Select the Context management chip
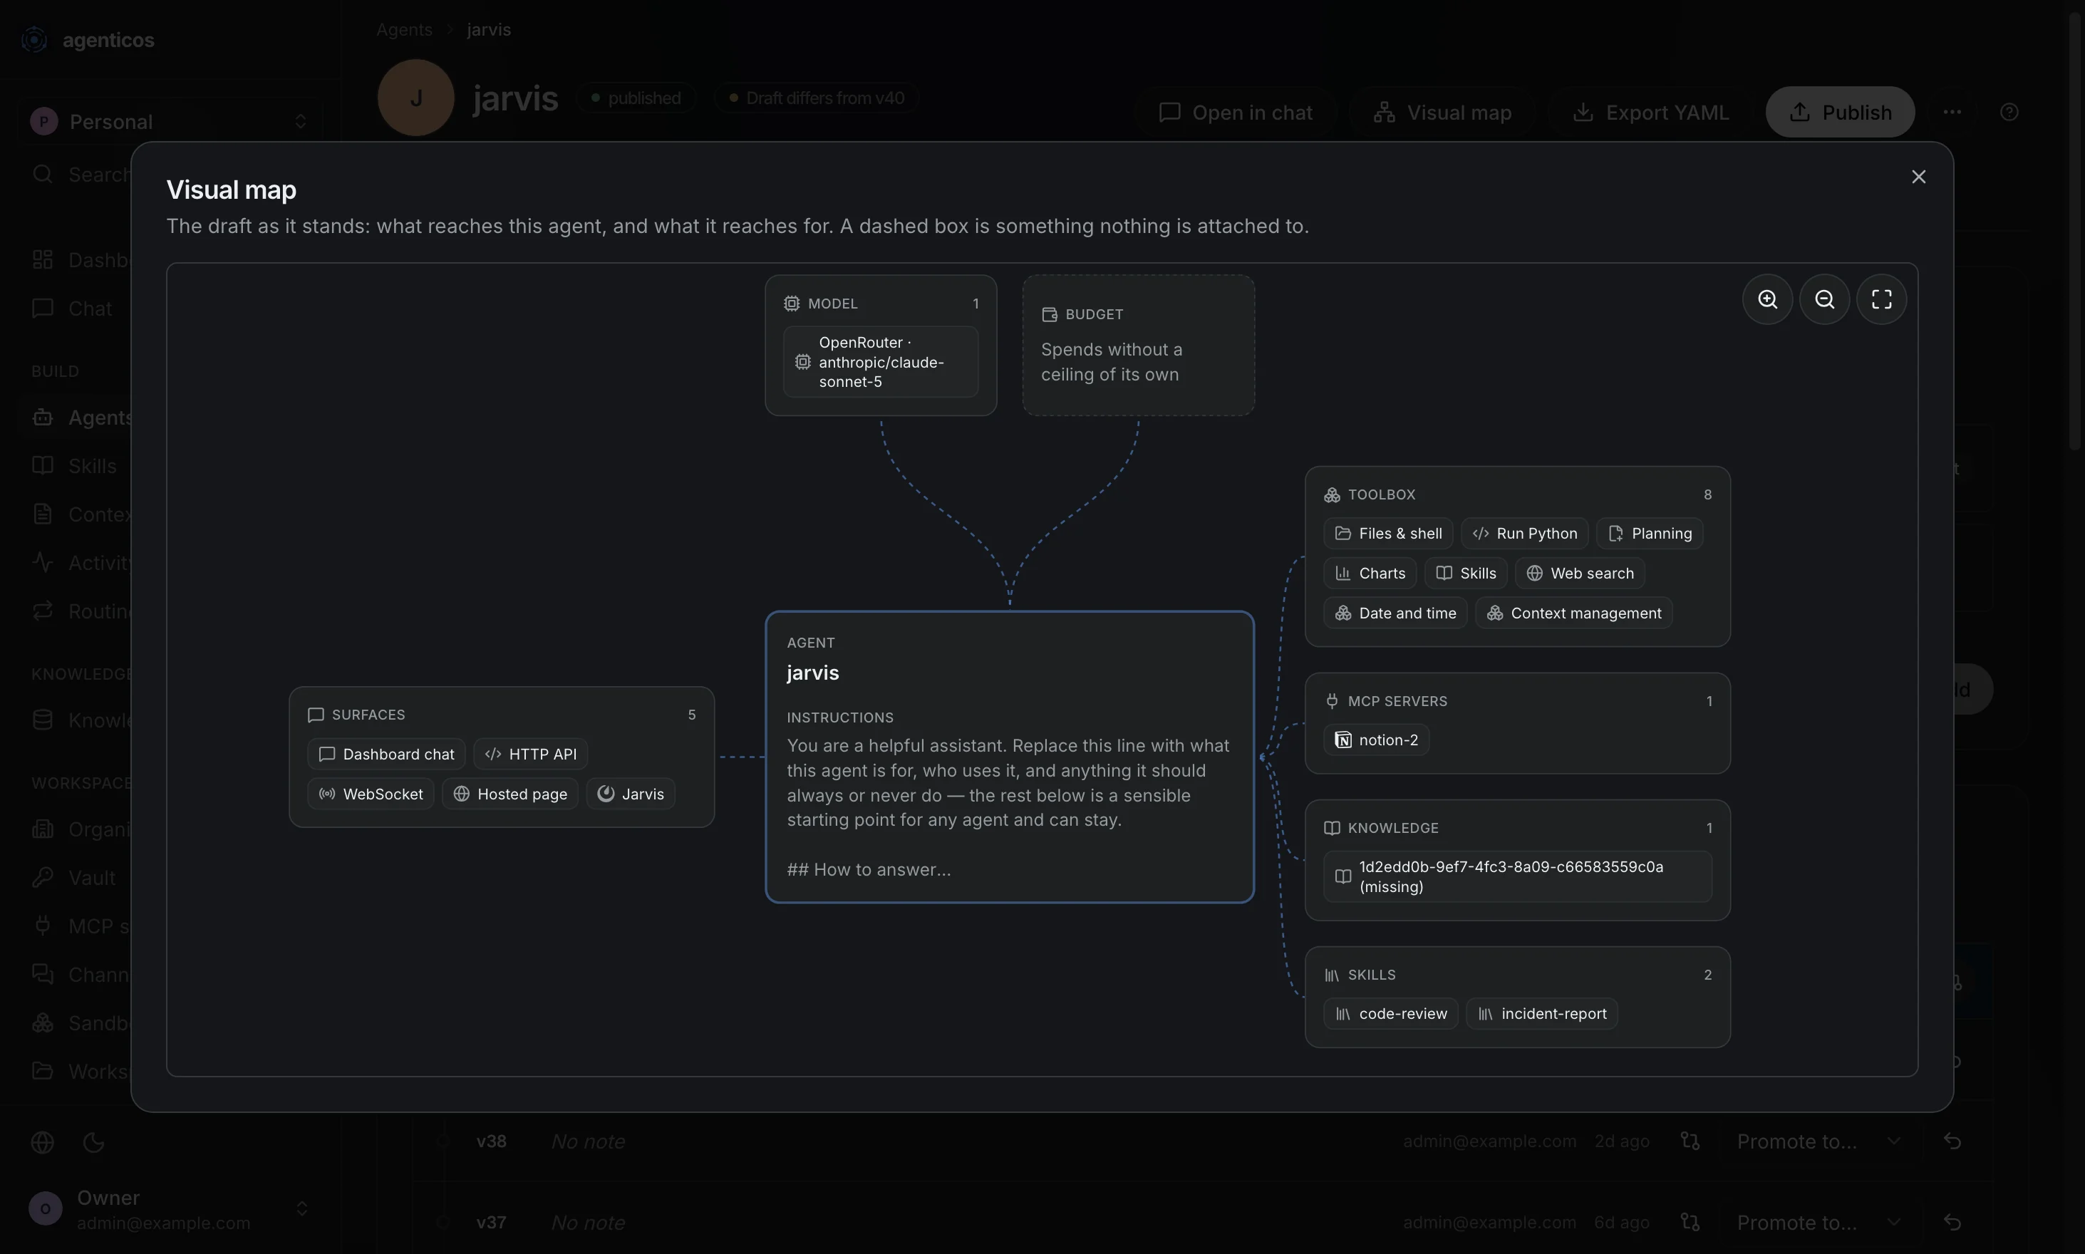Viewport: 2085px width, 1254px height. 1573,613
